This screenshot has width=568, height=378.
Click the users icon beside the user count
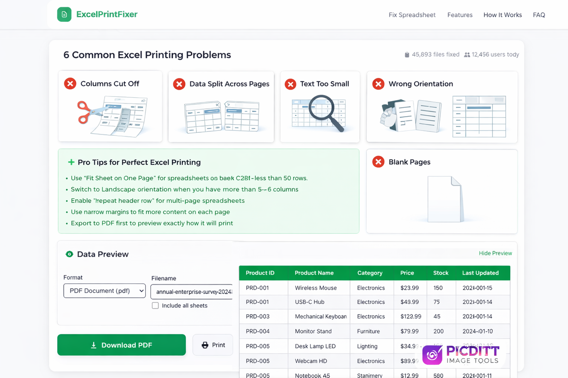467,54
